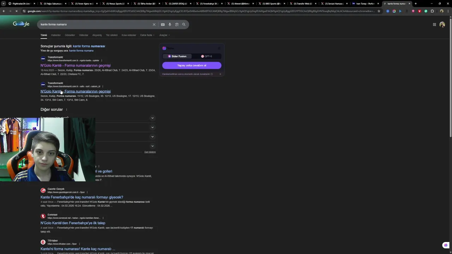Switch to Alışveriş tab
The image size is (452, 254).
[x=97, y=35]
